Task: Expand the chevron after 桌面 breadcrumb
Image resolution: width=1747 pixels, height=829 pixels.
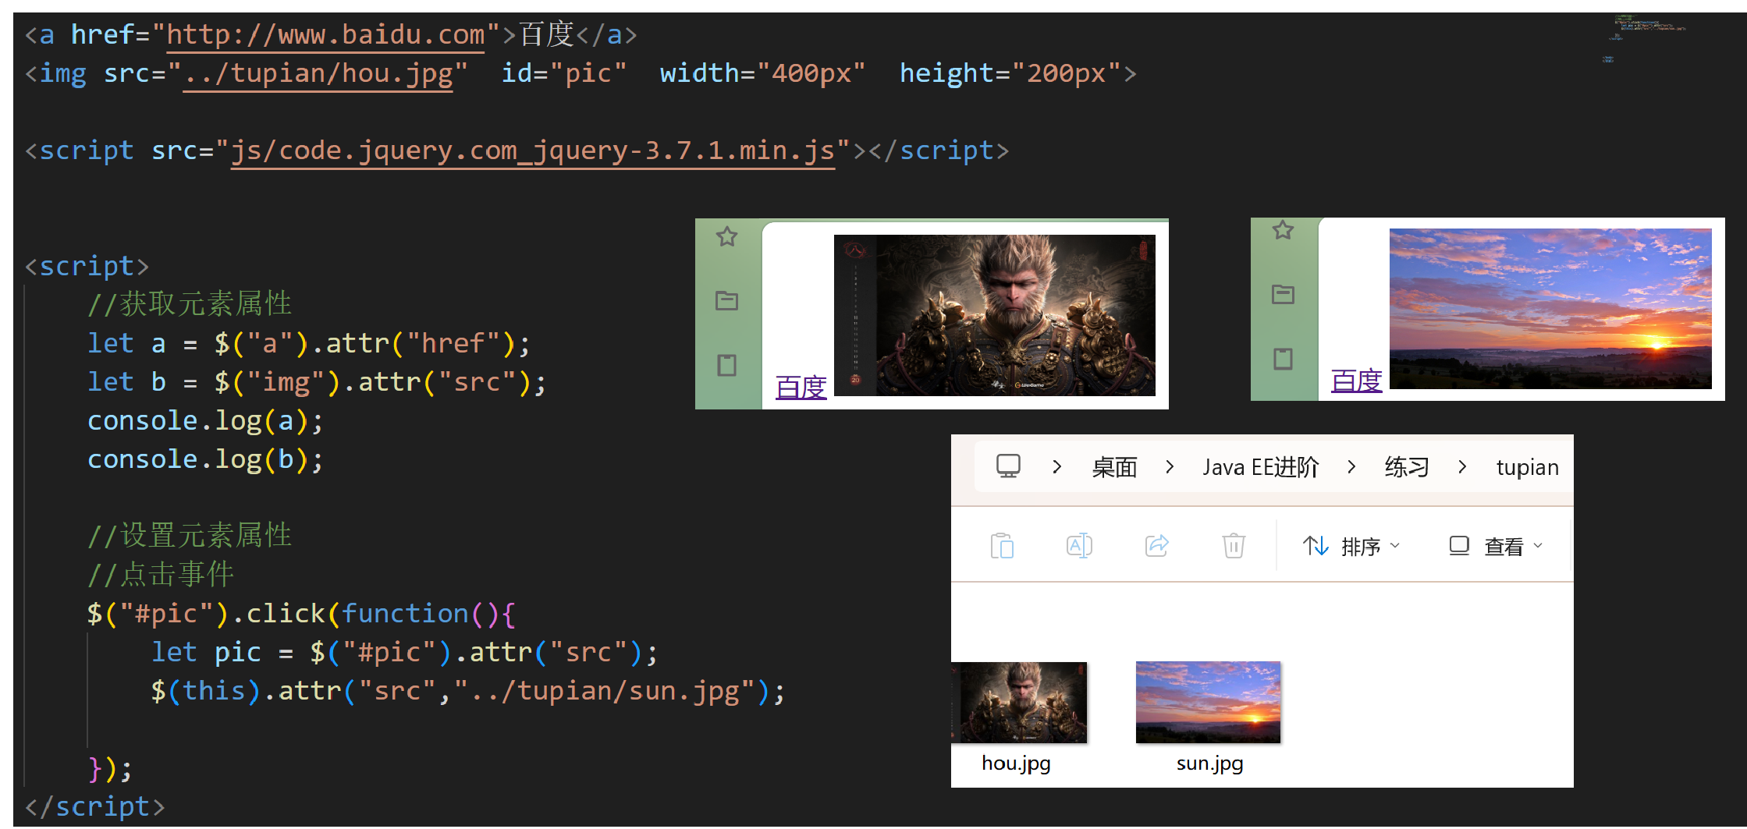Action: (x=1170, y=467)
